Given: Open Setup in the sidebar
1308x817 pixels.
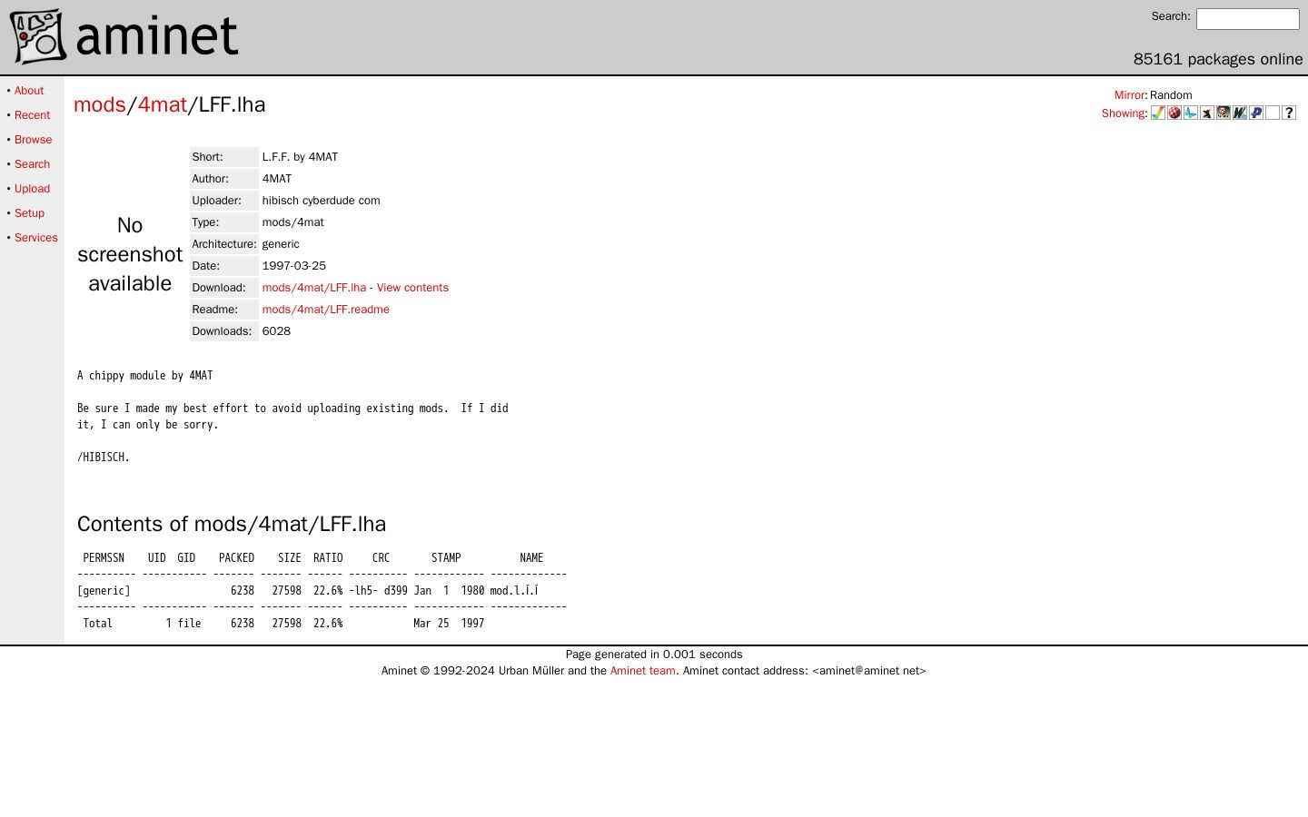Looking at the screenshot, I should [x=29, y=213].
